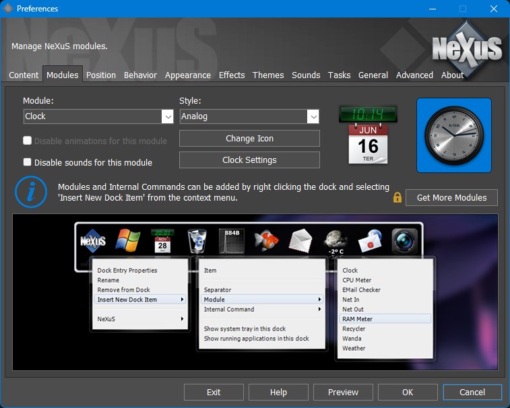Viewport: 510px width, 408px height.
Task: Switch to the Position tab
Action: click(101, 75)
